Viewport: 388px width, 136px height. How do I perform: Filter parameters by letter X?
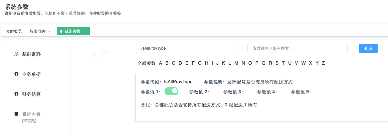click(311, 63)
